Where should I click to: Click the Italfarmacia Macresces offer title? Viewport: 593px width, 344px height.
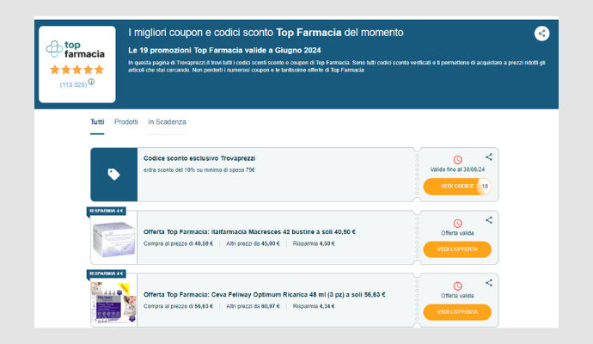(x=249, y=231)
